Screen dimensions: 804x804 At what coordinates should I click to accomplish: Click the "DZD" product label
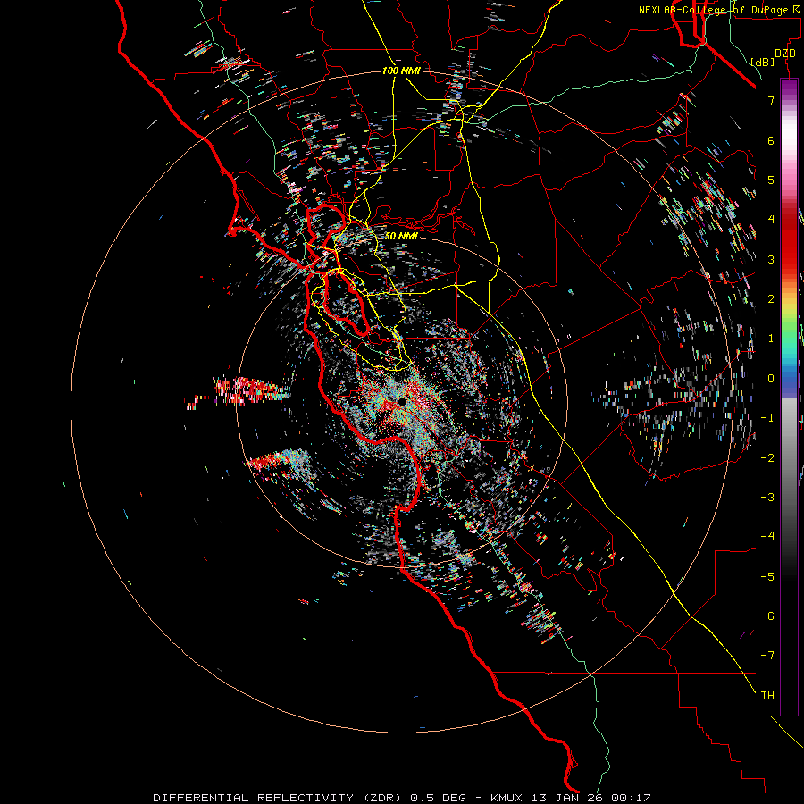click(784, 54)
